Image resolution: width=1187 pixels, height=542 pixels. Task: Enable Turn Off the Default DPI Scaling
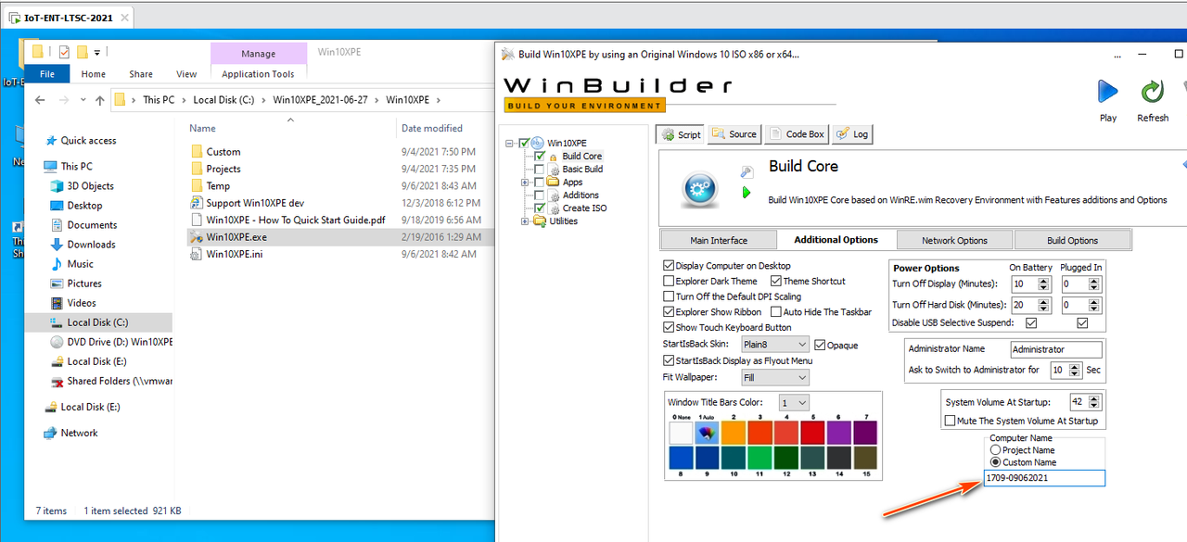669,296
